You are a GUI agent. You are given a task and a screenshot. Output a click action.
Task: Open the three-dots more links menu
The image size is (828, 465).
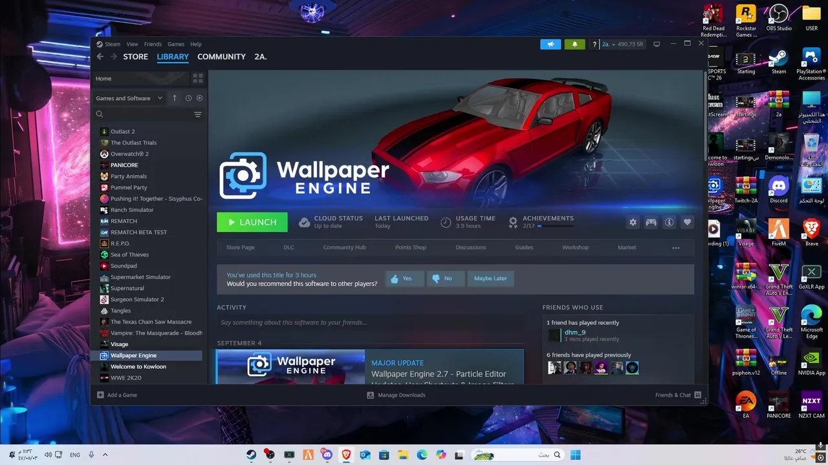point(675,247)
